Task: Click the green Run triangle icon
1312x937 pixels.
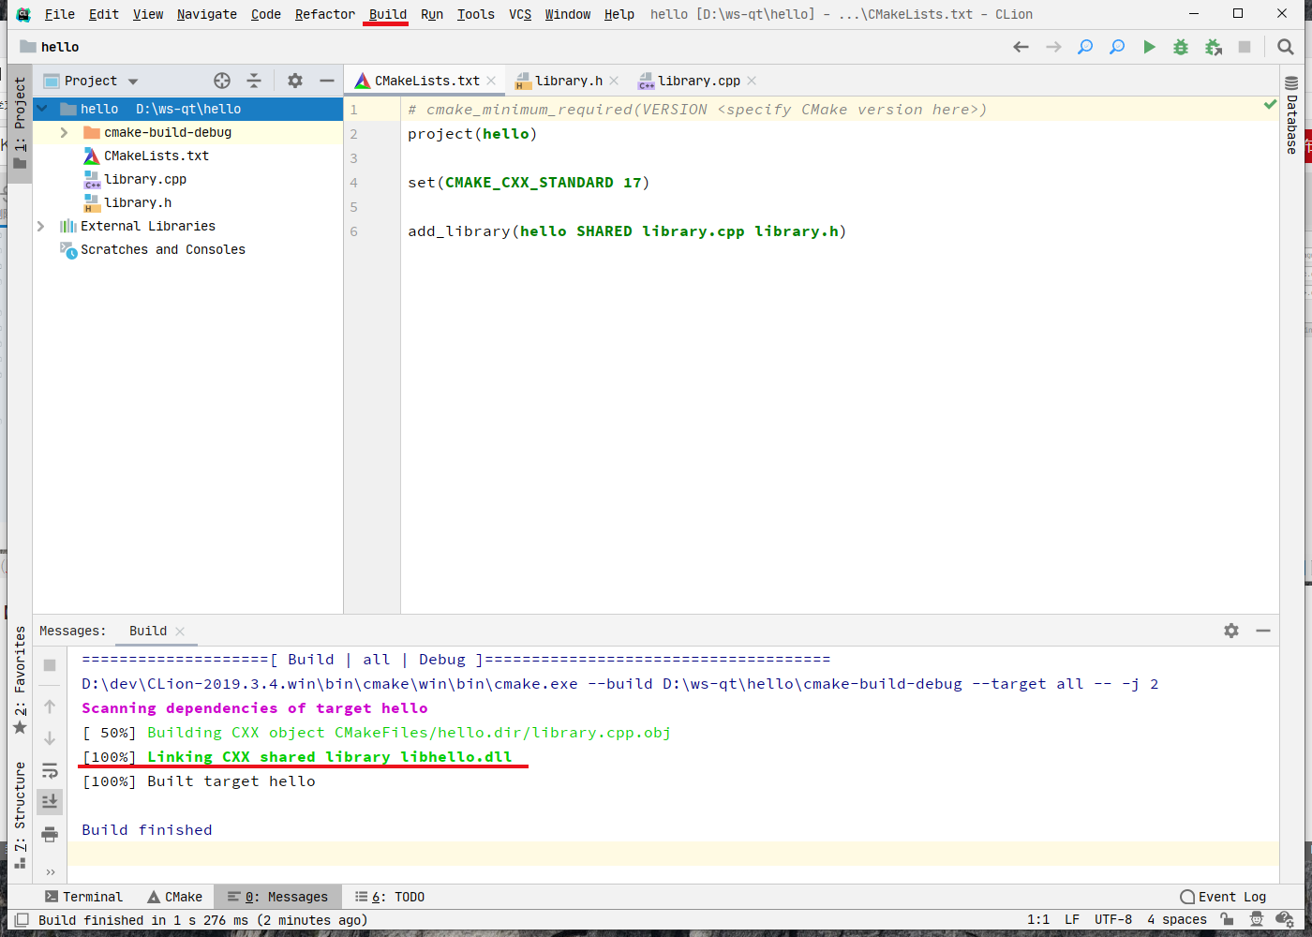Action: point(1149,47)
